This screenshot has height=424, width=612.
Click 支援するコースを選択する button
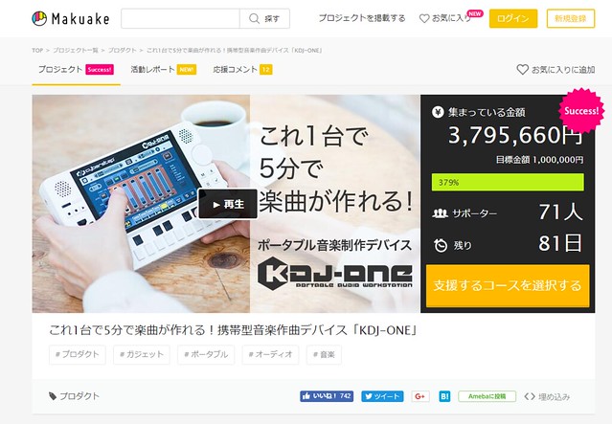tap(508, 285)
